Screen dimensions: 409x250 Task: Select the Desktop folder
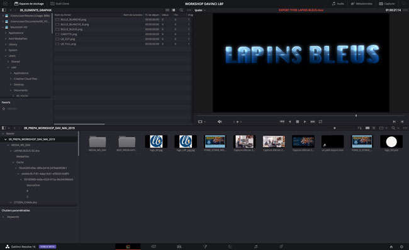point(18,84)
